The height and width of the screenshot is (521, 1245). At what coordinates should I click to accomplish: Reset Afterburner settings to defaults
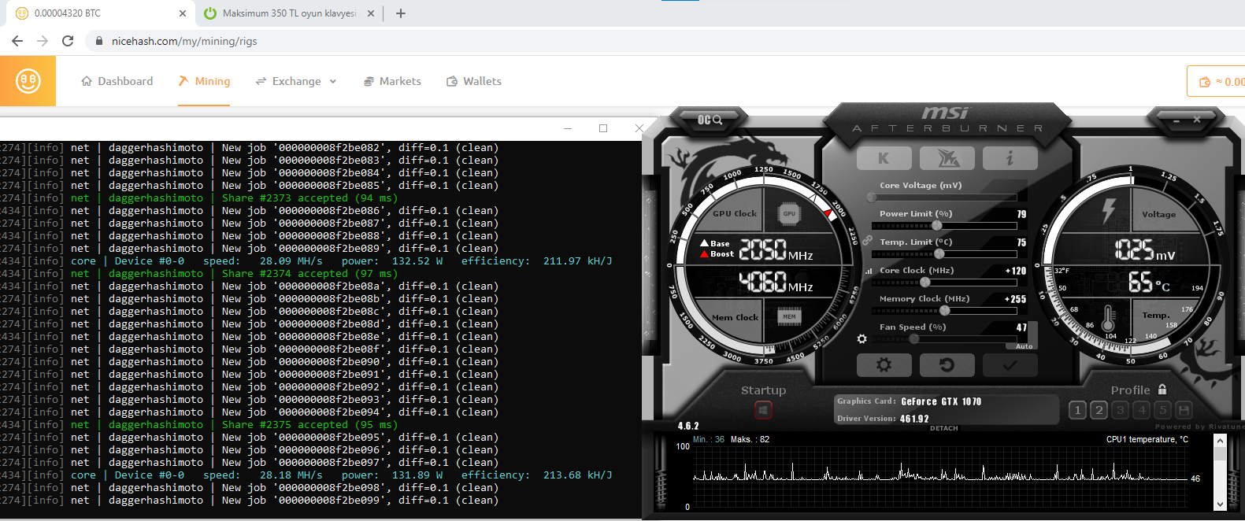947,365
